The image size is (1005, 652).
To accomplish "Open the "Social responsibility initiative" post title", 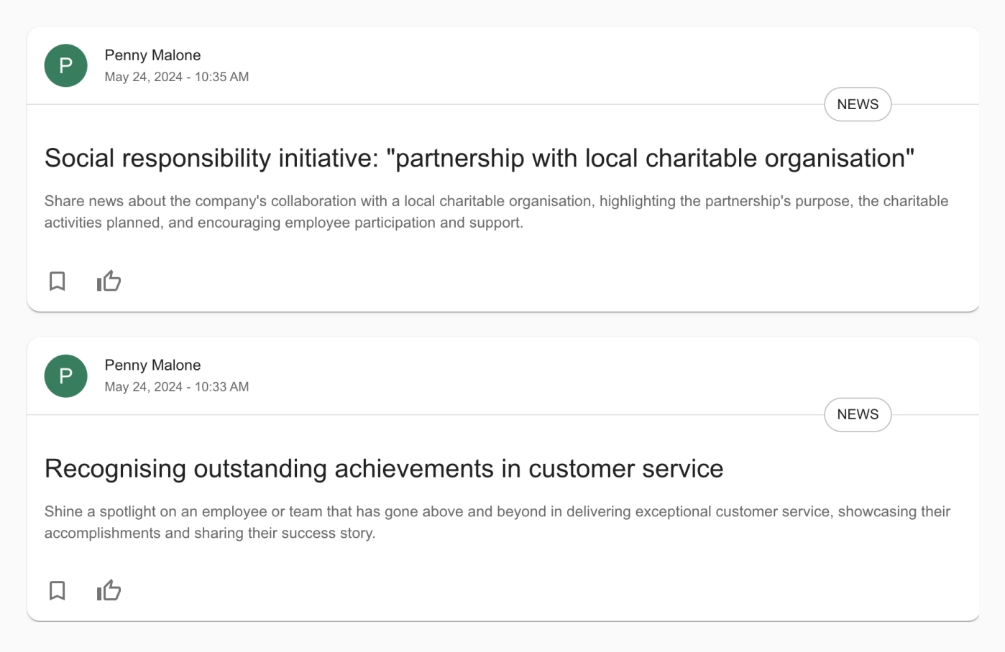I will [x=479, y=158].
